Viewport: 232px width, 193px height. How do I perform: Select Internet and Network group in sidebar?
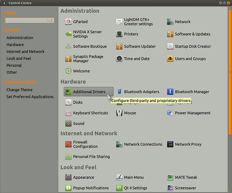26,52
